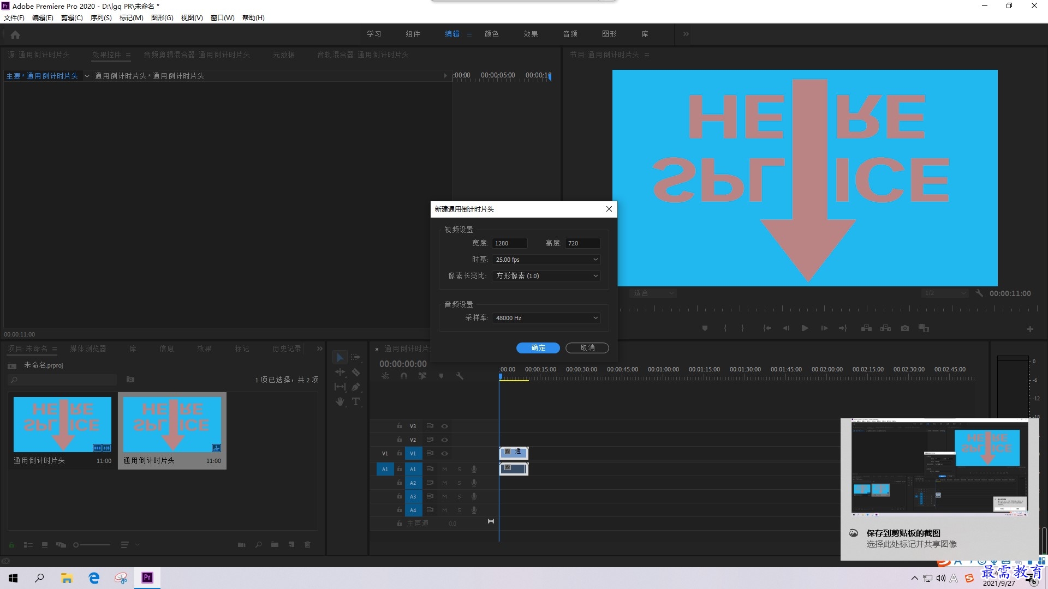Click New Bin folder icon
Viewport: 1048px width, 589px height.
[x=275, y=544]
